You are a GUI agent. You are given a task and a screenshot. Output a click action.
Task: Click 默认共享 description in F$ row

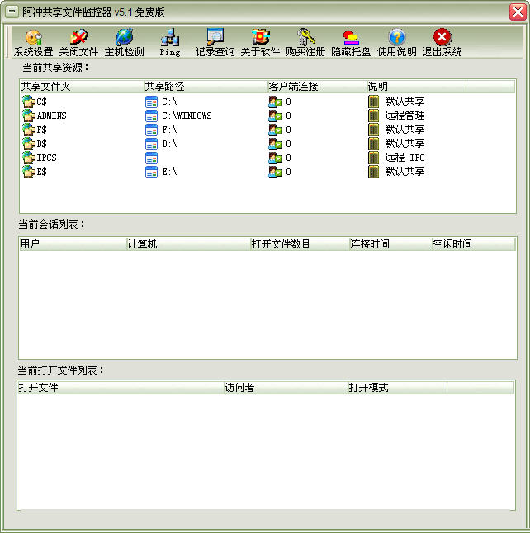405,130
